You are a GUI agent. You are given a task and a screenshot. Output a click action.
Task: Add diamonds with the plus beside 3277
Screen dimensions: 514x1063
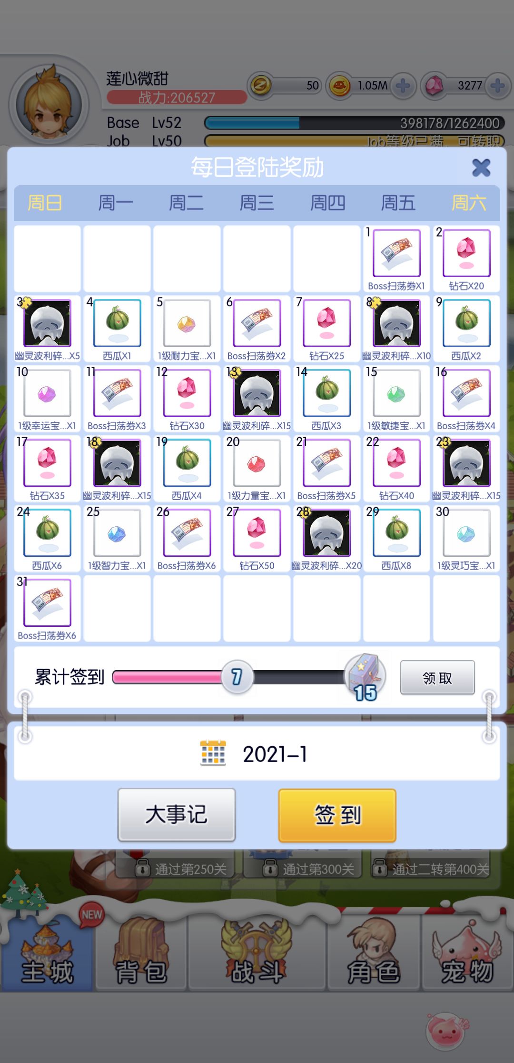click(498, 86)
